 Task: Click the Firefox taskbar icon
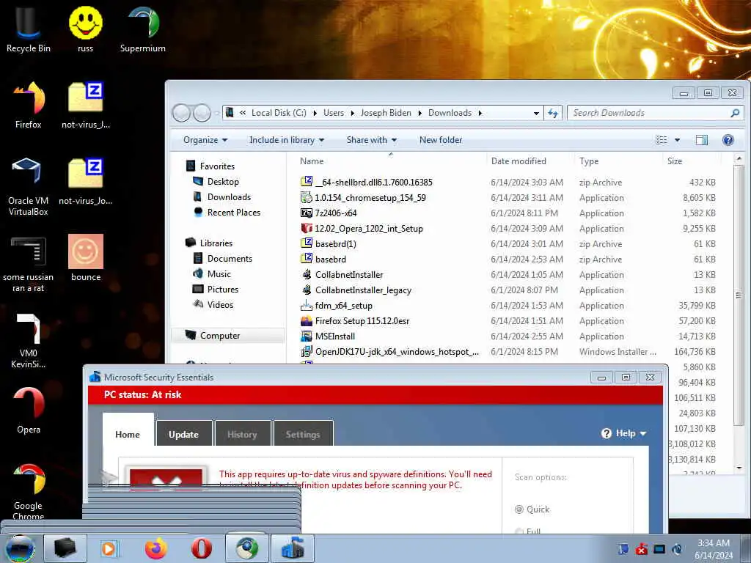tap(156, 548)
